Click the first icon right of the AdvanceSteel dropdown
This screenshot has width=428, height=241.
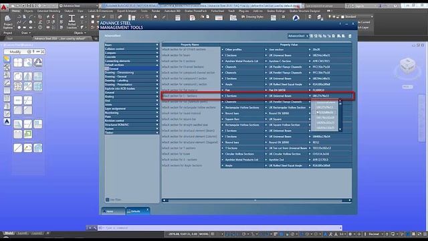click(x=311, y=36)
